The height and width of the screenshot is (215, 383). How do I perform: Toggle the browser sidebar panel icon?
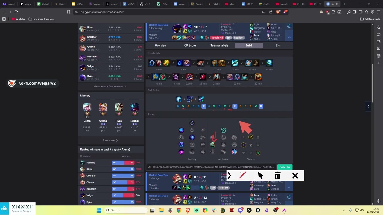(355, 12)
